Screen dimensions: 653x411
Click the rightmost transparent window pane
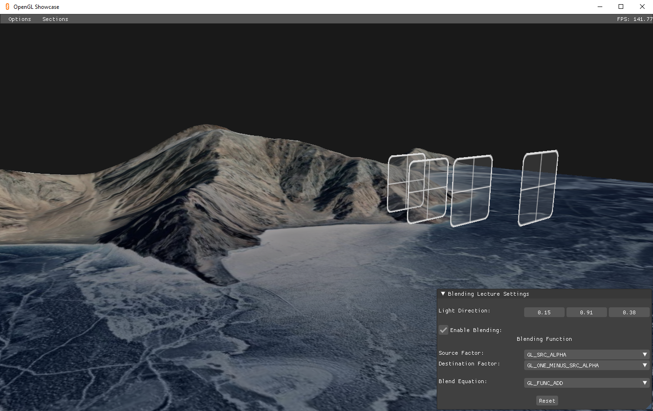[x=538, y=188]
